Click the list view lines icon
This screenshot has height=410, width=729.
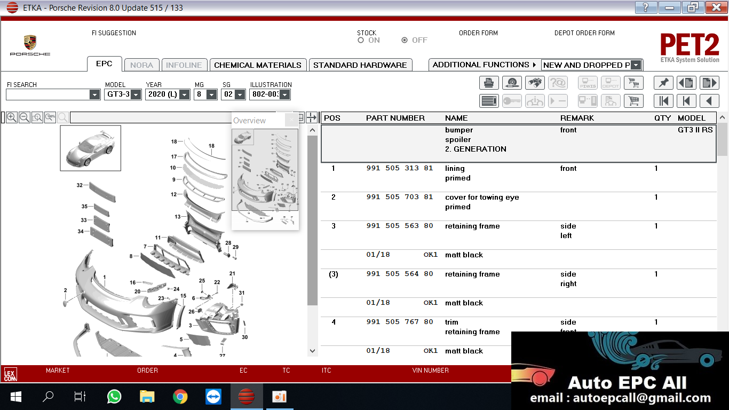pos(489,101)
